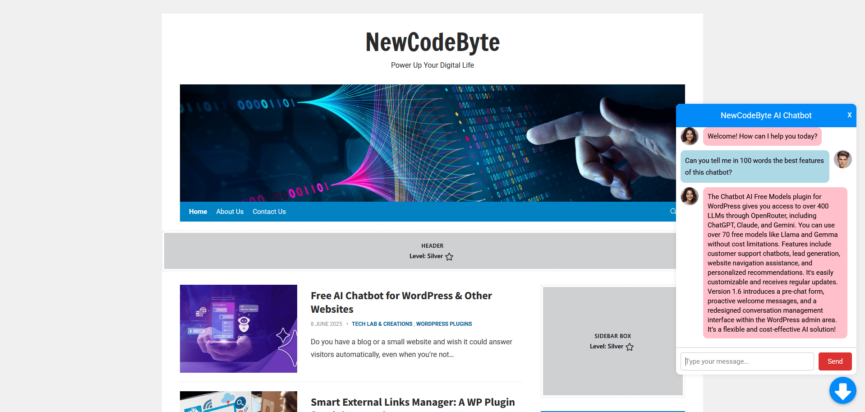Click the star icon in SIDEBAR BOX
The image size is (865, 412).
(630, 347)
